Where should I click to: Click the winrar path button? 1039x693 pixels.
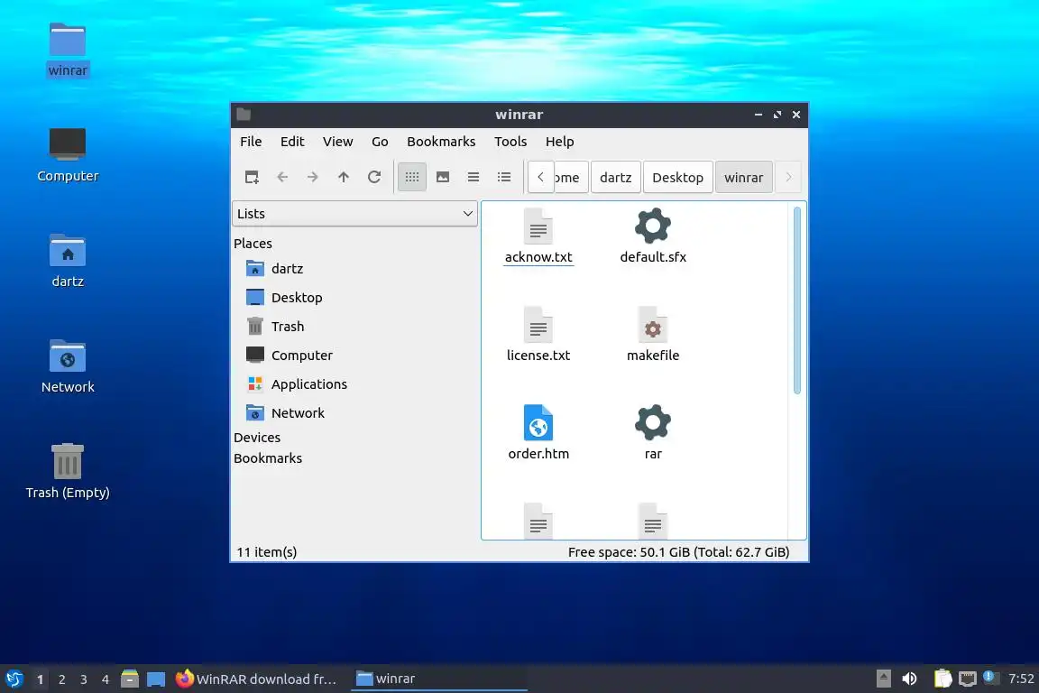[x=743, y=177]
